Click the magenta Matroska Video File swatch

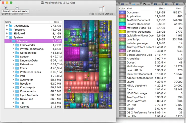[x=122, y=28]
